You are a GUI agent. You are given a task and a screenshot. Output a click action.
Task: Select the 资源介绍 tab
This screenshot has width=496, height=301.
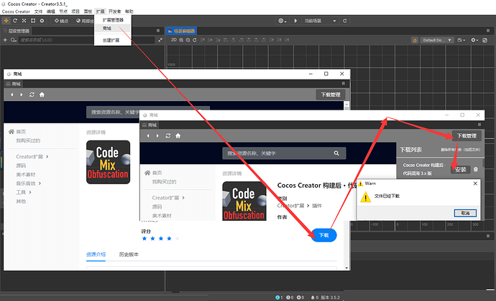(96, 254)
